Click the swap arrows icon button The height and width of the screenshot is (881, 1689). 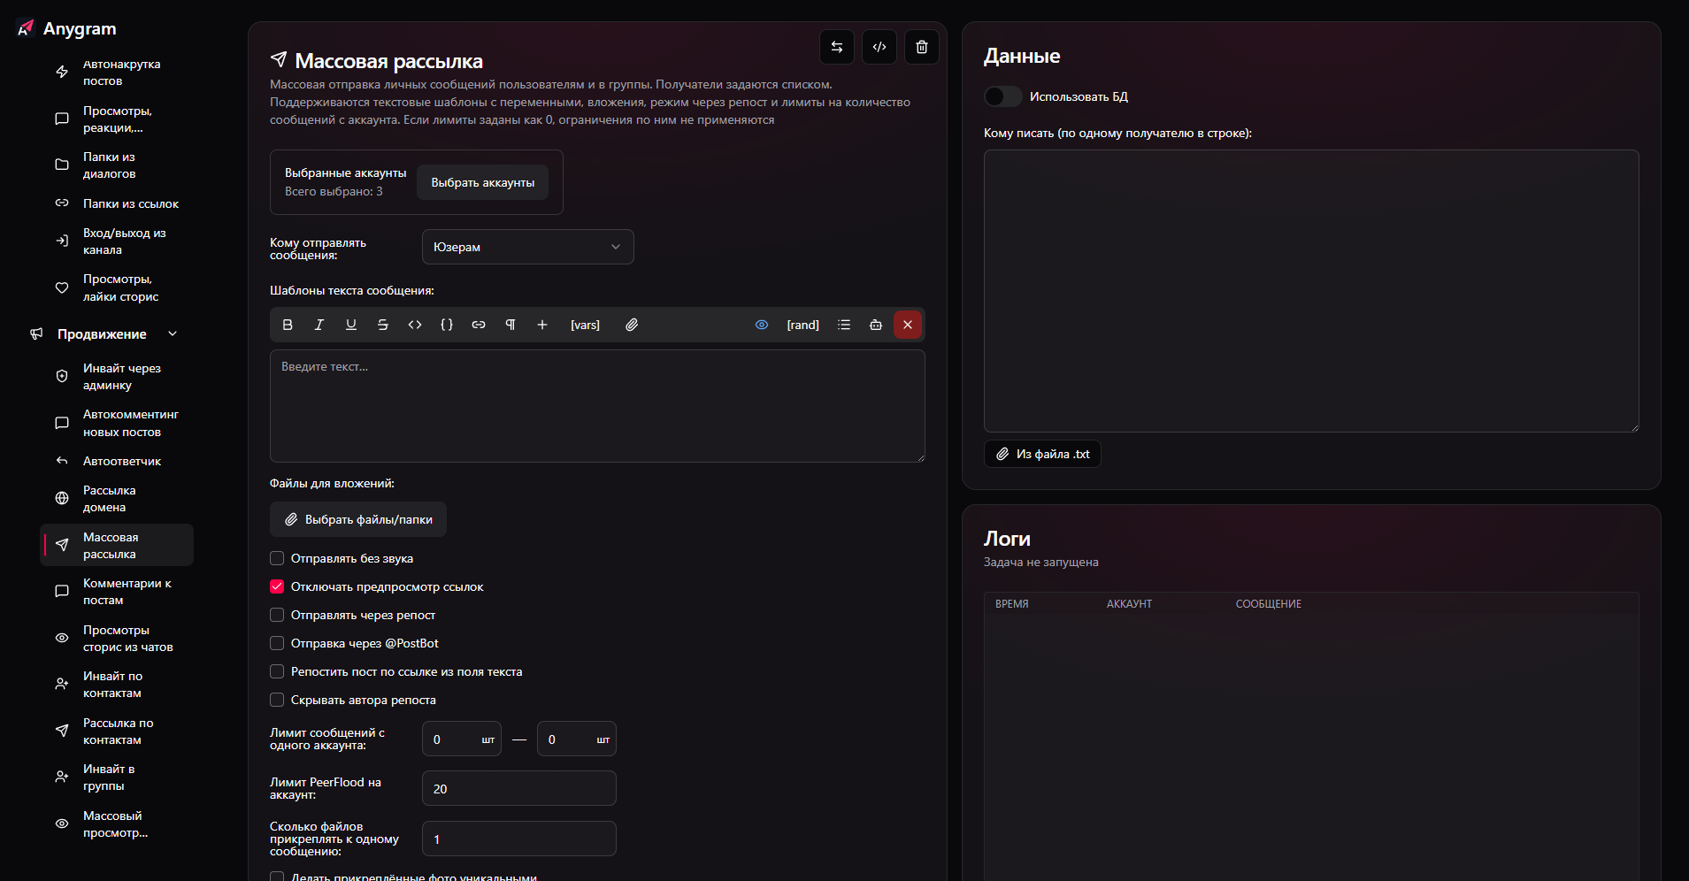pyautogui.click(x=837, y=47)
